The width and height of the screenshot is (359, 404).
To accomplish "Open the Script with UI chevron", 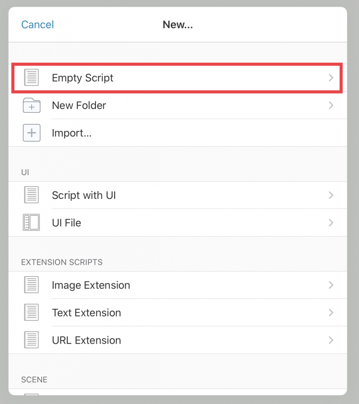I will (331, 195).
